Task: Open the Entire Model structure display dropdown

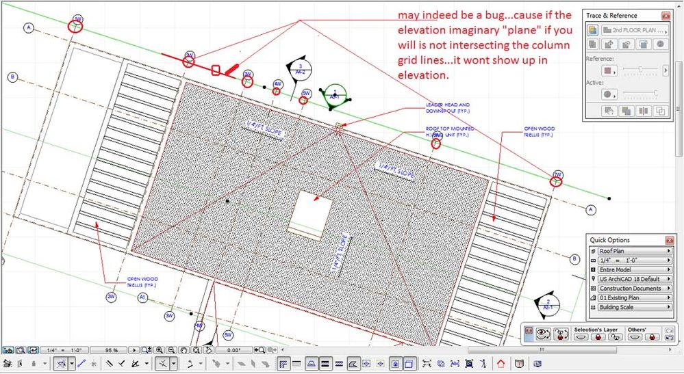Action: tap(634, 270)
